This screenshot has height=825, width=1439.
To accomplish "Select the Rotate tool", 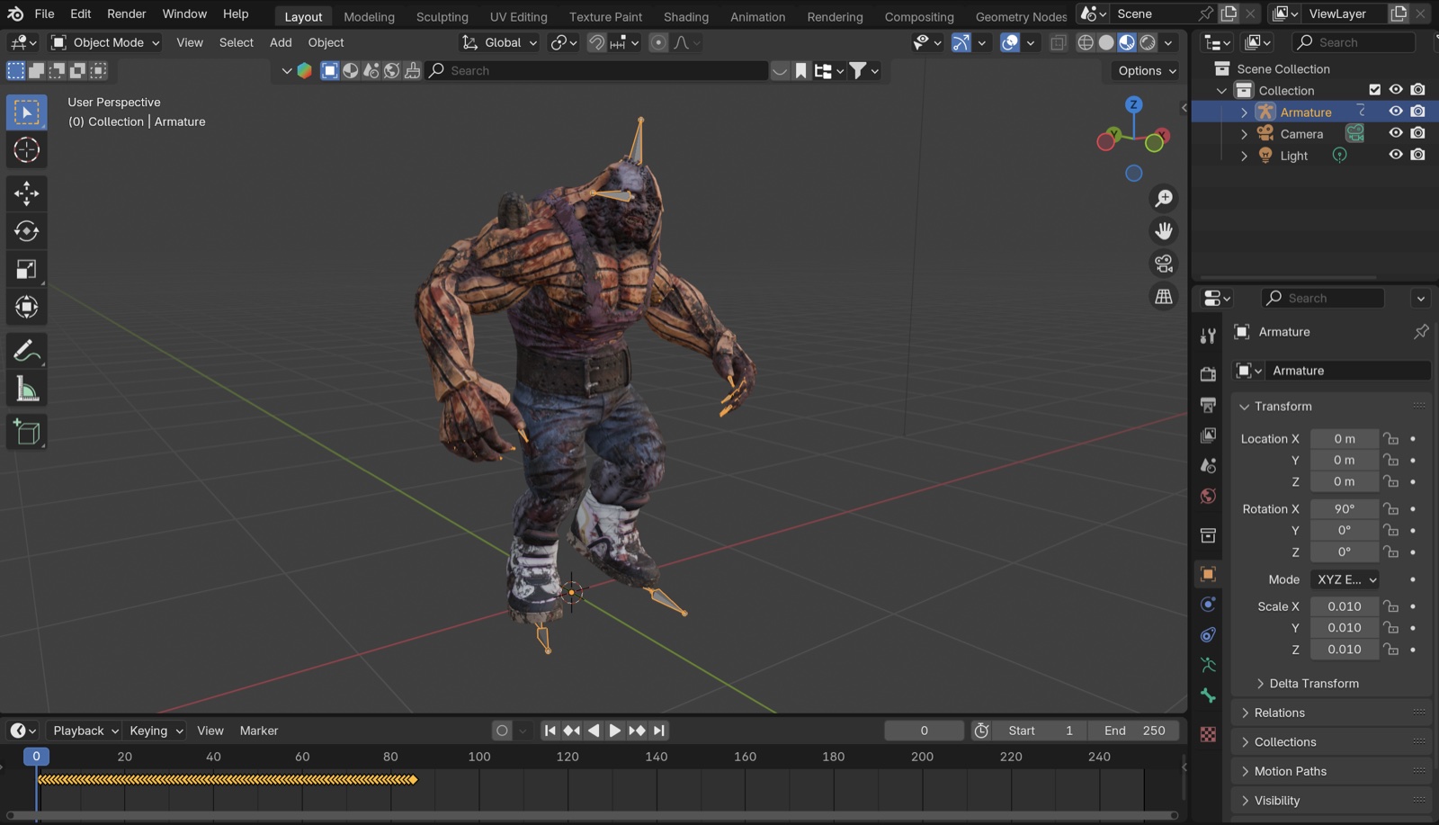I will click(27, 231).
